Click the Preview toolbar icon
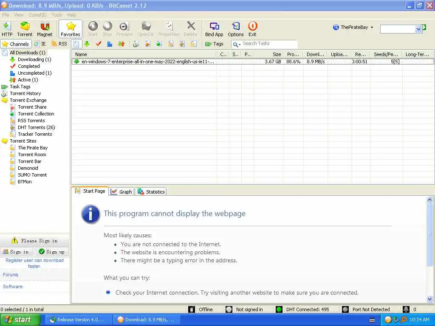 (x=124, y=29)
